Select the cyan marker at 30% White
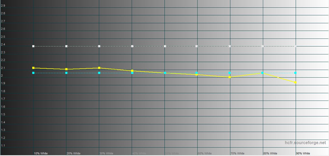This screenshot has width=329, height=156. pyautogui.click(x=99, y=73)
